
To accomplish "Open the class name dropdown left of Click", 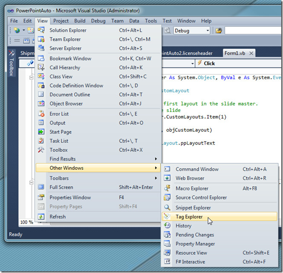I will point(192,63).
